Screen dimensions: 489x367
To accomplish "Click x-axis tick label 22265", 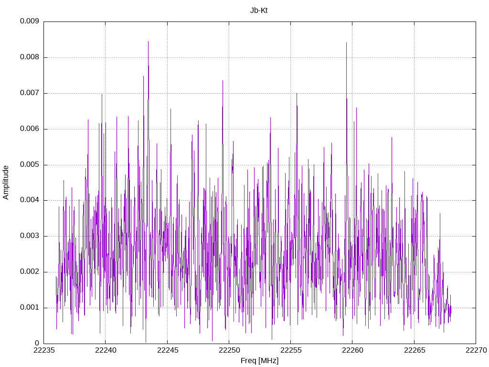I will [415, 350].
